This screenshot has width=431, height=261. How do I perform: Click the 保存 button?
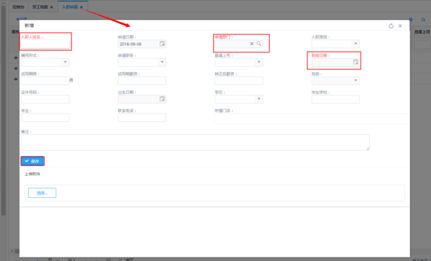(x=33, y=161)
